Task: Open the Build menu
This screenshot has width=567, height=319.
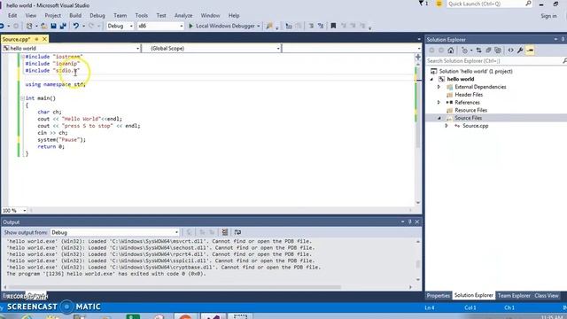Action: tap(75, 16)
